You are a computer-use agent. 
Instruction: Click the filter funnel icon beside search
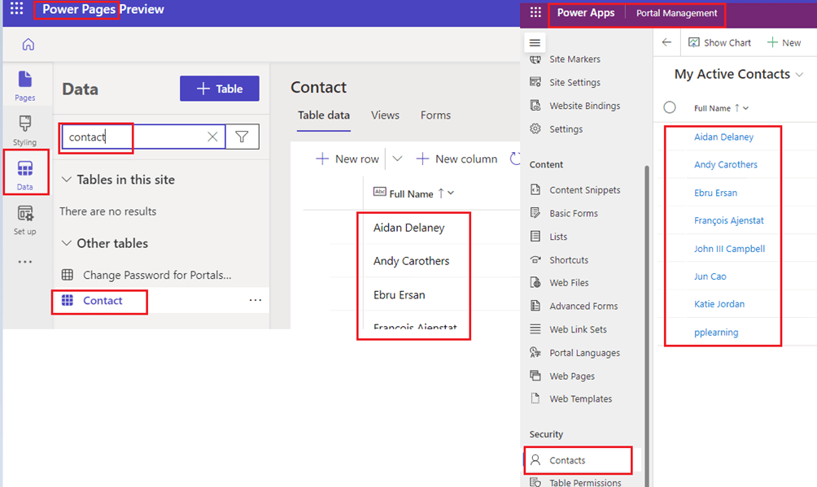242,137
